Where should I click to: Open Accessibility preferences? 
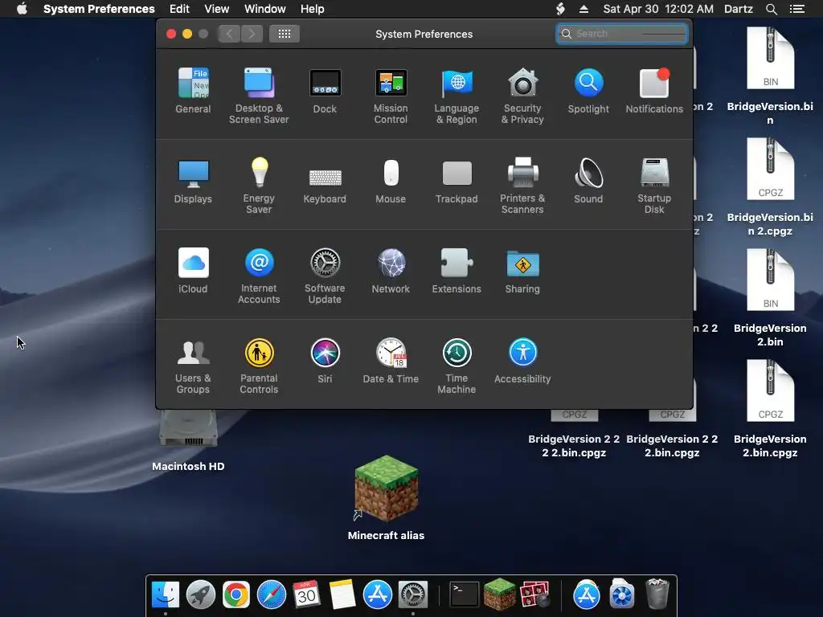pyautogui.click(x=522, y=361)
